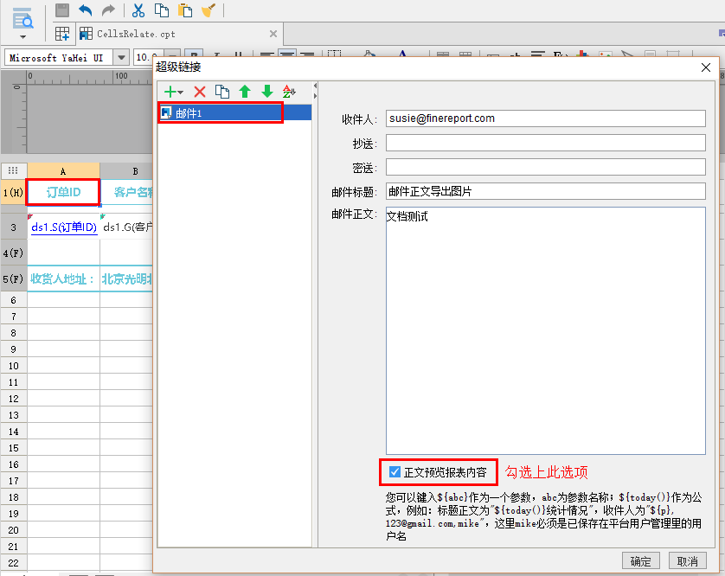
Task: Select row header 3
Action: 13,227
